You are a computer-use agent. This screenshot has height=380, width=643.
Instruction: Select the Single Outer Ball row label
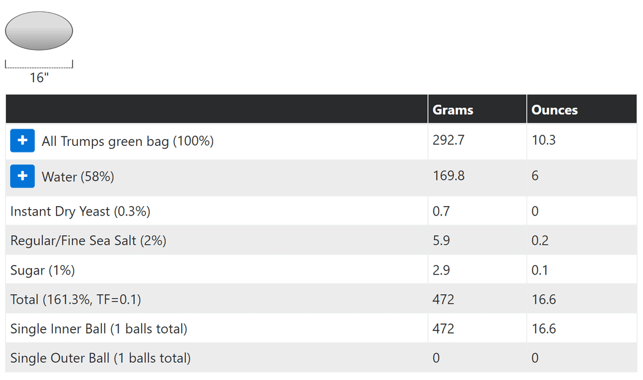pyautogui.click(x=101, y=358)
